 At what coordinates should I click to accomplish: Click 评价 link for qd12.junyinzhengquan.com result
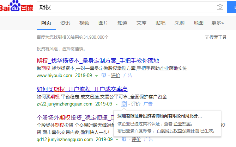pos(136,139)
